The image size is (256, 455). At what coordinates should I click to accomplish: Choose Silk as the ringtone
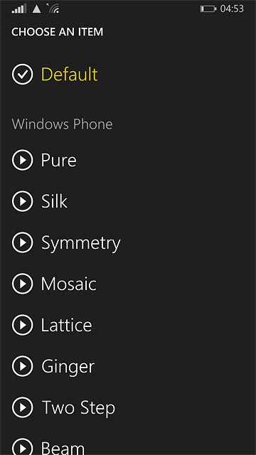[54, 201]
